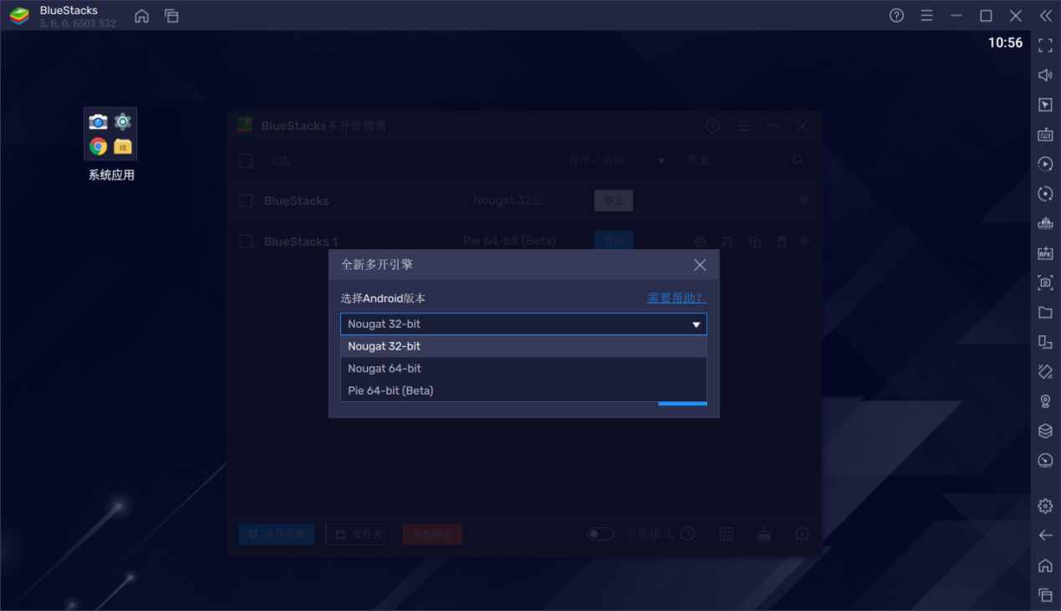Click the sync rotation circle icon in sidebar

click(x=1045, y=194)
